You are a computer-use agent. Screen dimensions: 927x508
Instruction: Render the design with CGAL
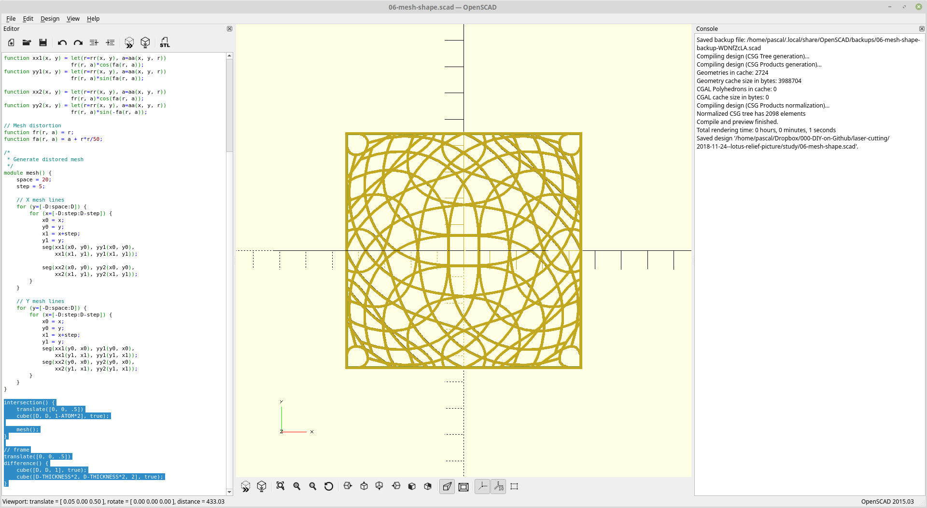click(145, 42)
